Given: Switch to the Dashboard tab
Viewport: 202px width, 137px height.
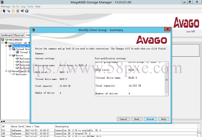Looking at the screenshot, I should 7,35.
